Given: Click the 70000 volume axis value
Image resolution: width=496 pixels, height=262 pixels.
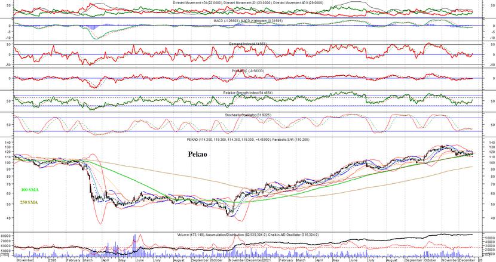Looking at the screenshot, I should (x=7, y=241).
